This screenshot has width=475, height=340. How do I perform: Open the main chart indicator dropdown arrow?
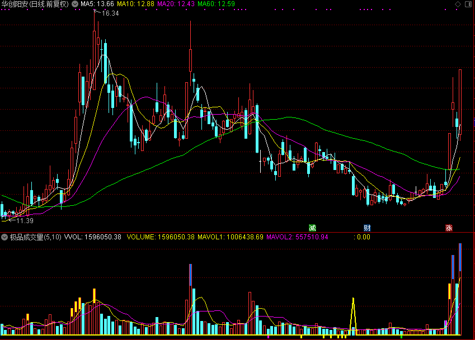pyautogui.click(x=75, y=4)
